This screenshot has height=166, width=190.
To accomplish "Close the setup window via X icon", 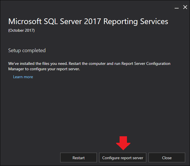I will point(185,7).
